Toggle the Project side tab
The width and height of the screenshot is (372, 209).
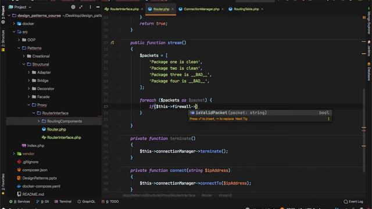[3, 15]
